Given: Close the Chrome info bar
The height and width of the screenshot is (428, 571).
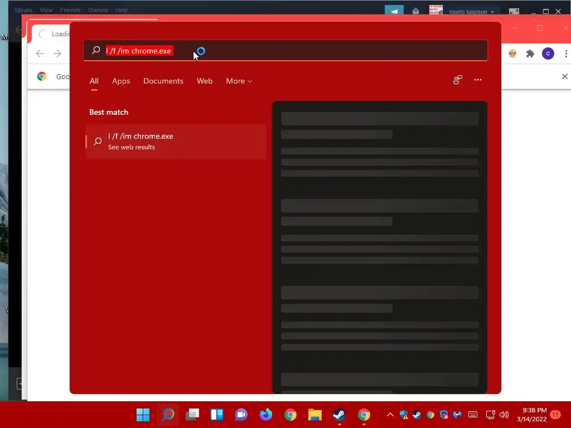Looking at the screenshot, I should [x=564, y=76].
